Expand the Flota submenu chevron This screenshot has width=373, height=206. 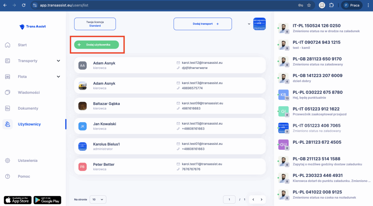pos(58,77)
